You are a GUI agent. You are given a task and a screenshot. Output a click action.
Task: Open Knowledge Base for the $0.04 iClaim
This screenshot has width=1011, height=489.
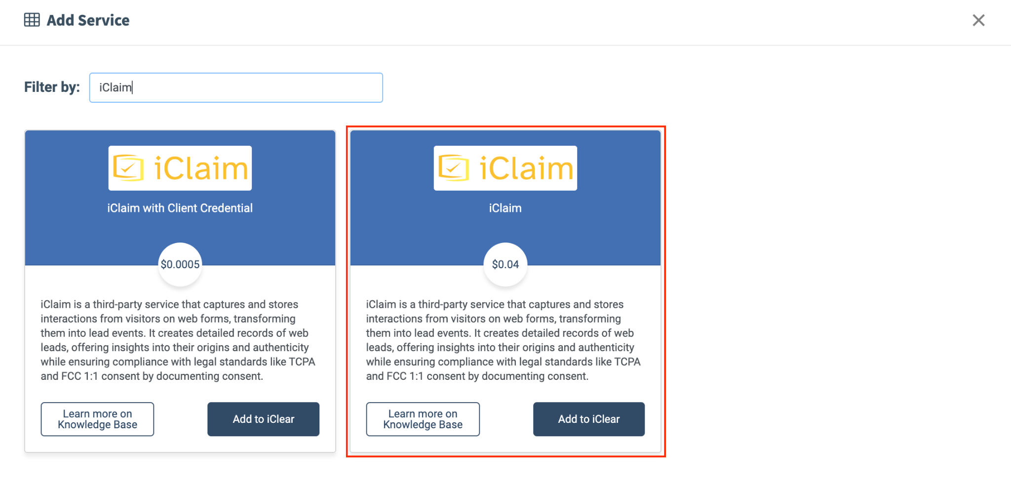(x=423, y=419)
